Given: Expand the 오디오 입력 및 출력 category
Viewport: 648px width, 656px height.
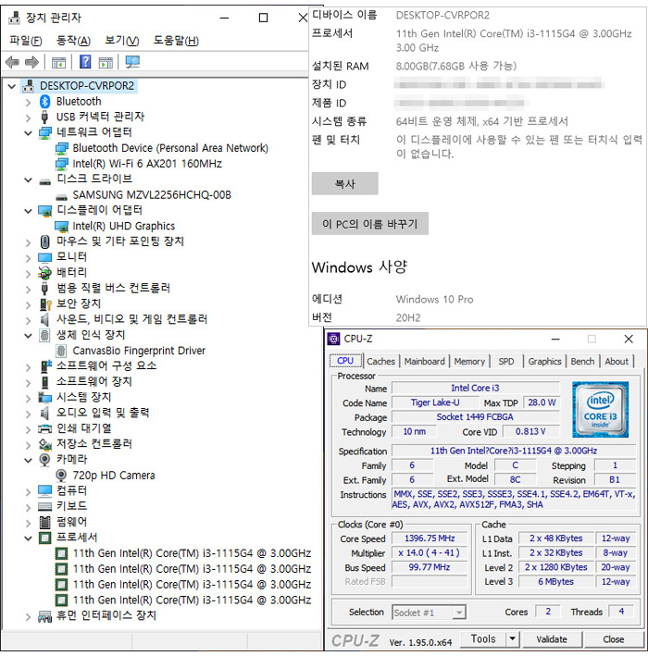Looking at the screenshot, I should [x=28, y=414].
